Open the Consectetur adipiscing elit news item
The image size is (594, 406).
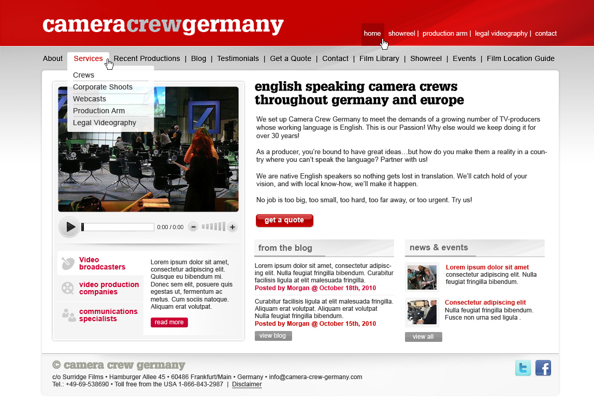tap(485, 303)
